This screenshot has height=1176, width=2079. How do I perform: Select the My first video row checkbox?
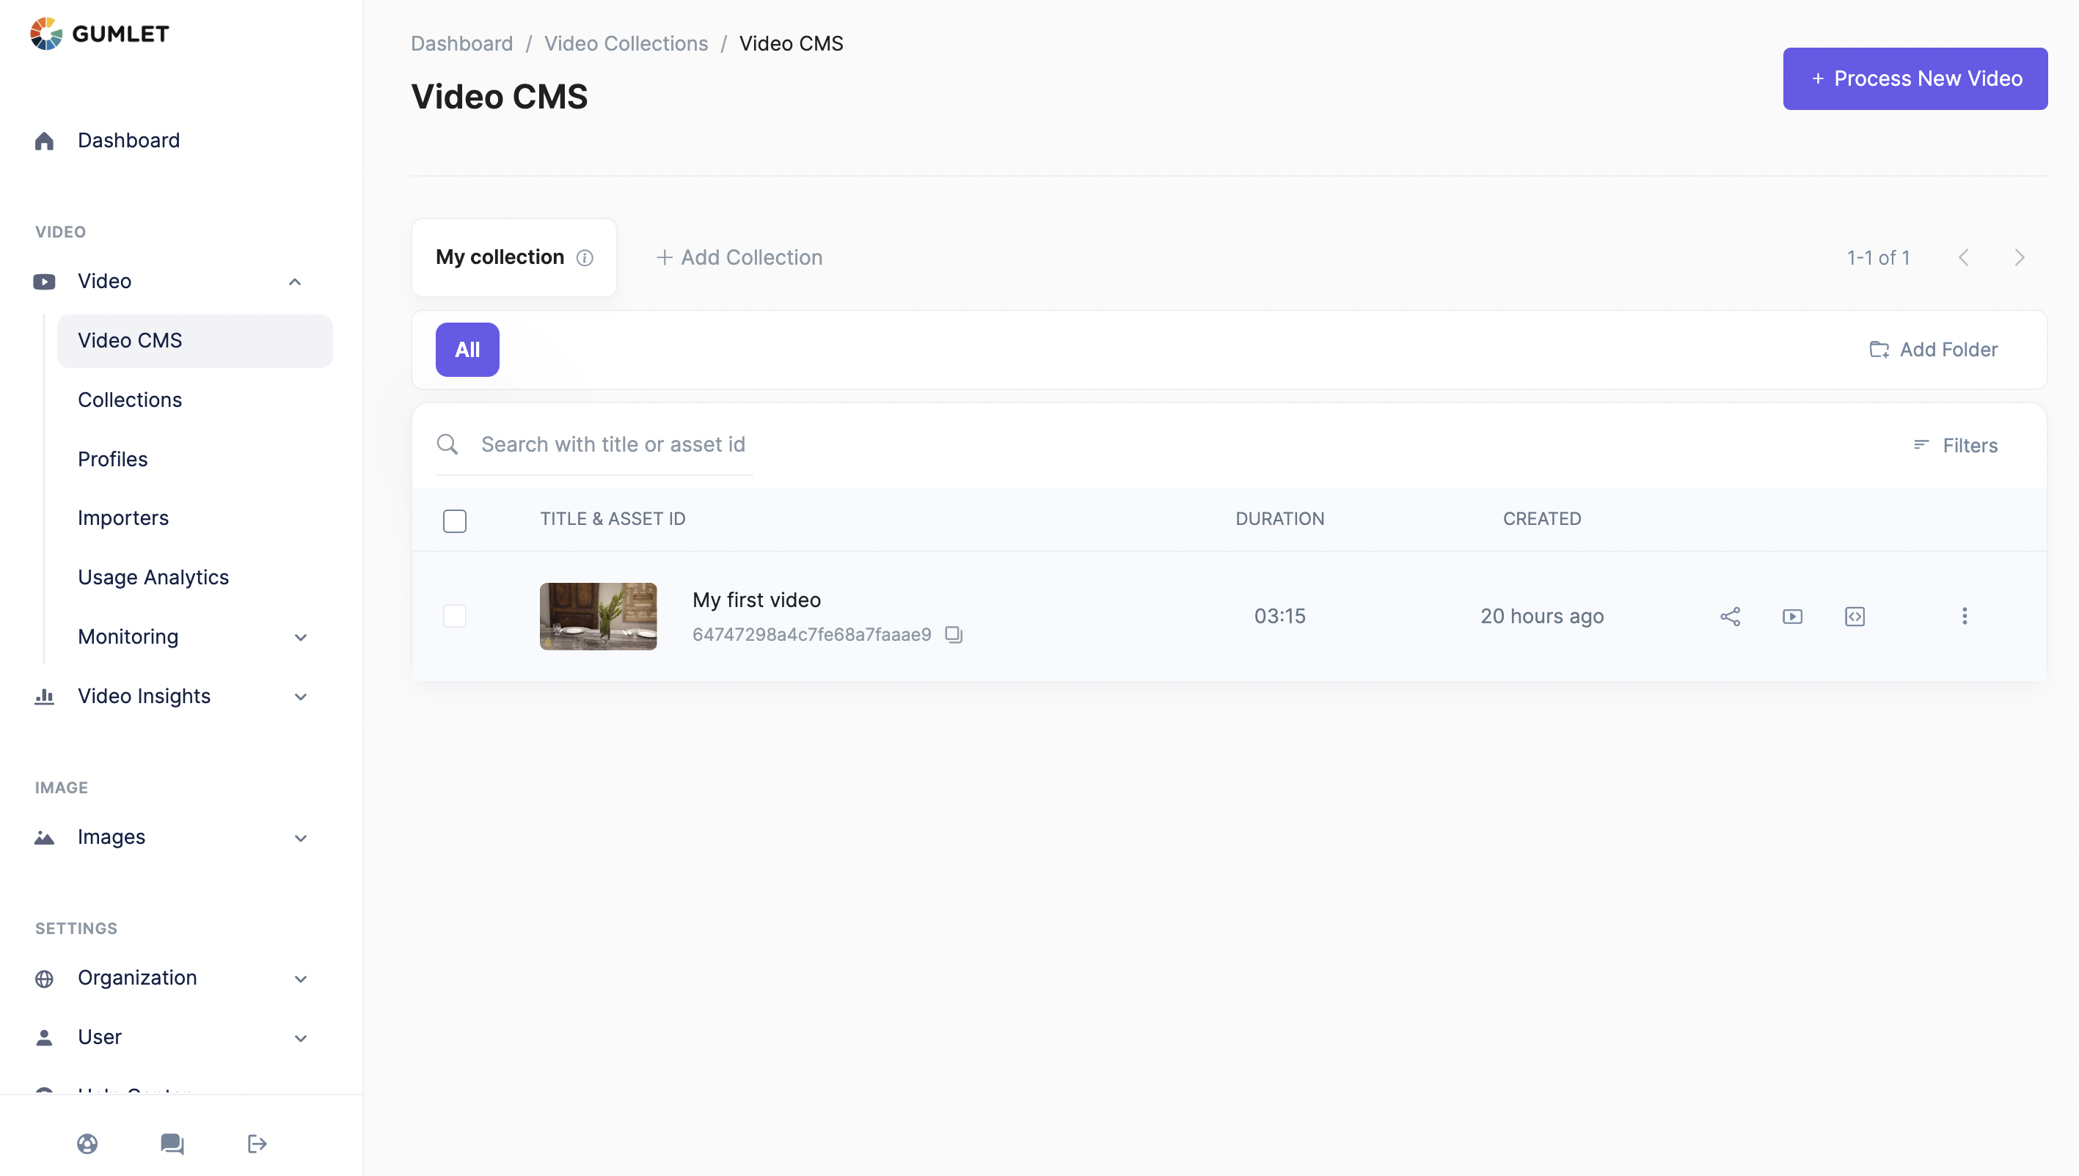[455, 617]
